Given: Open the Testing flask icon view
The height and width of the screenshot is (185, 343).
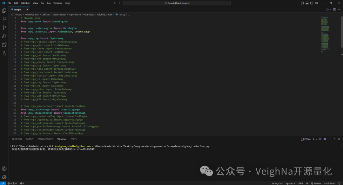Looking at the screenshot, I should click(x=4, y=53).
